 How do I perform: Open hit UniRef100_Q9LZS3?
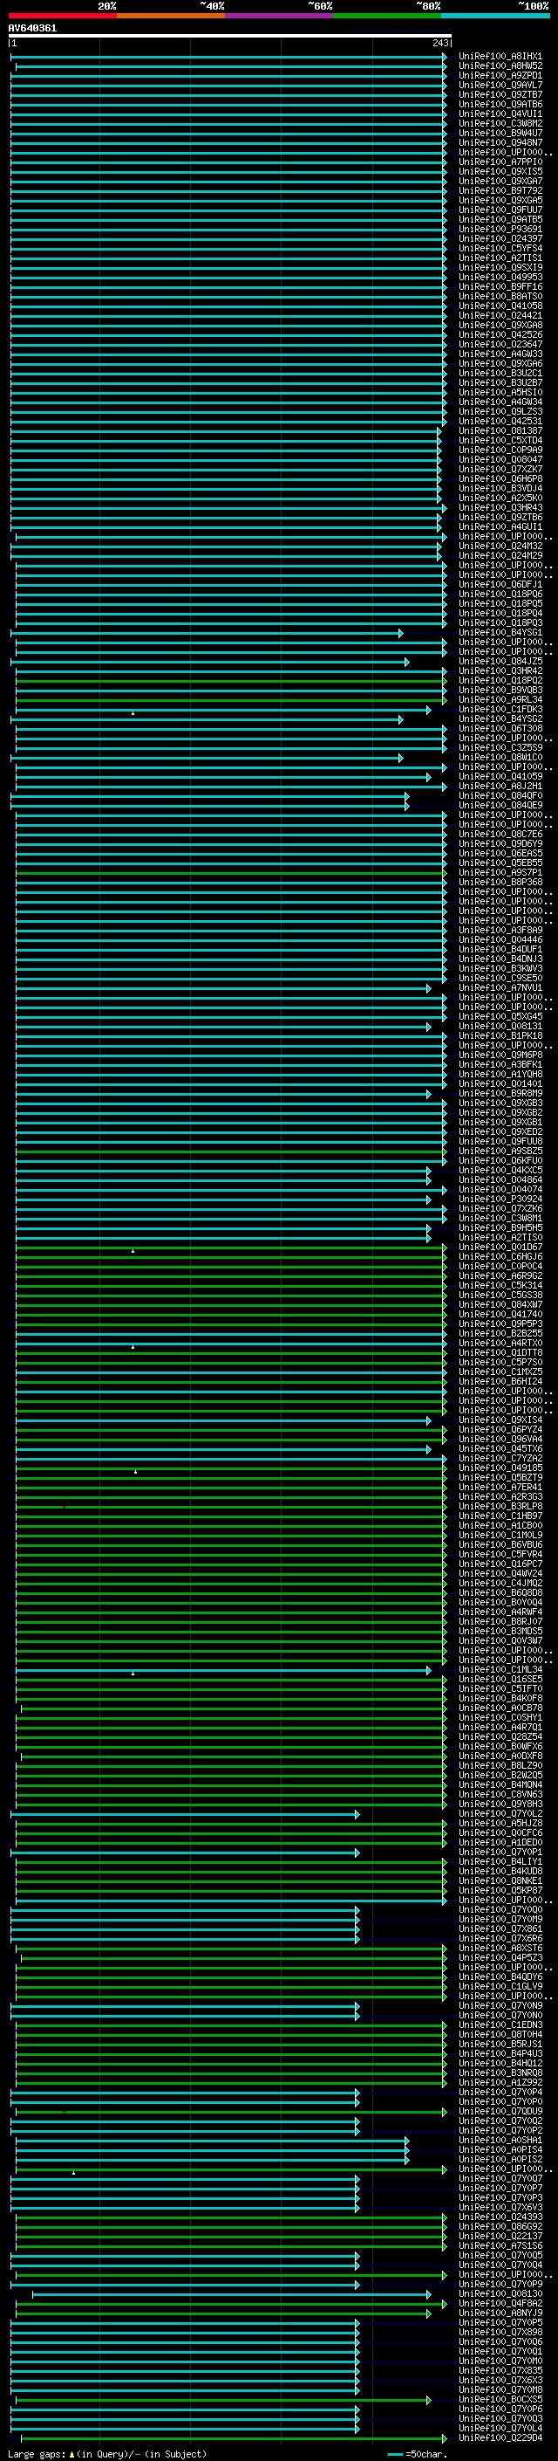(500, 412)
